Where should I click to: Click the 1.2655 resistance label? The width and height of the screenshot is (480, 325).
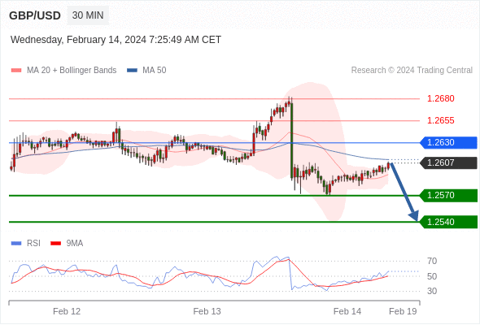pos(440,120)
